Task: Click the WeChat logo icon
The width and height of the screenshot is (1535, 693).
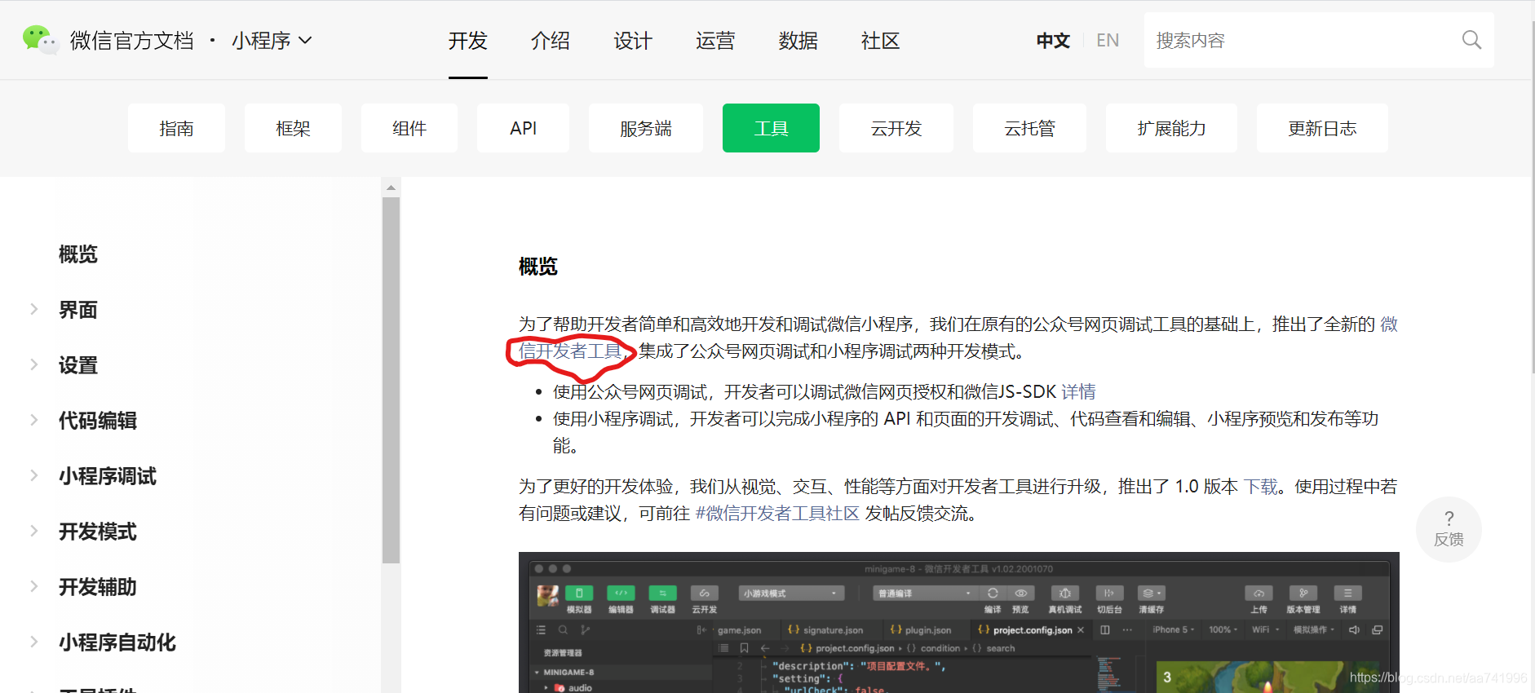Action: point(40,40)
